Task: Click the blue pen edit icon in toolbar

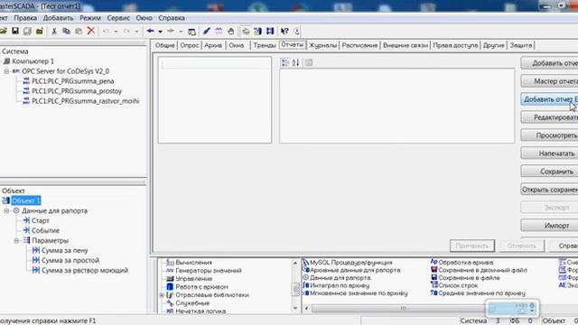Action: (207, 32)
